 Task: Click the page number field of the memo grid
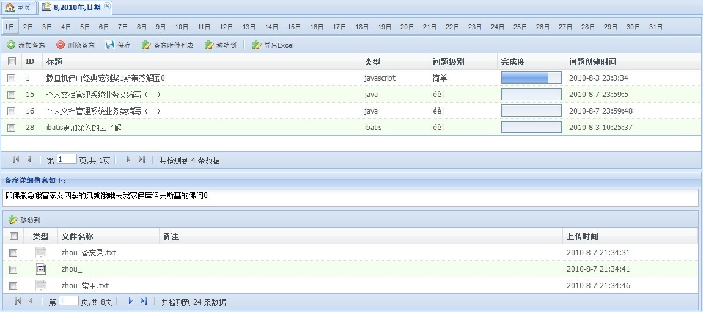coord(67,159)
